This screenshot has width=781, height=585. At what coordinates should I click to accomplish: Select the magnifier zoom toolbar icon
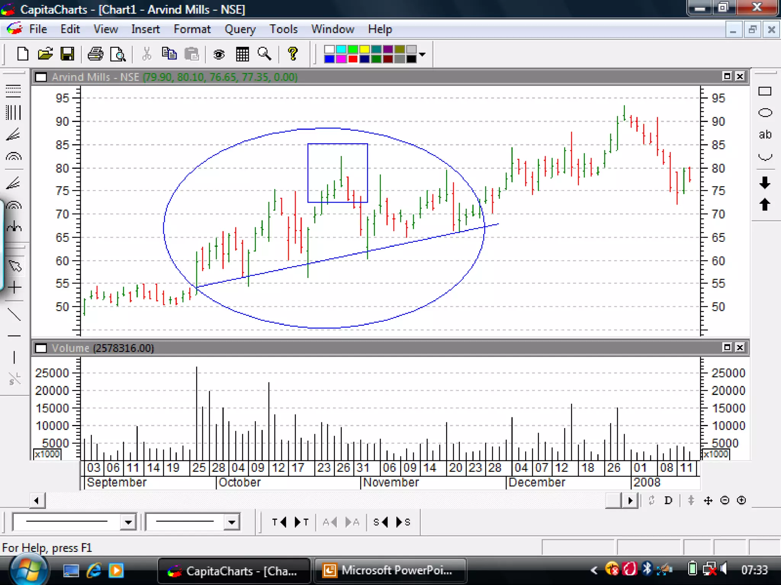point(264,54)
